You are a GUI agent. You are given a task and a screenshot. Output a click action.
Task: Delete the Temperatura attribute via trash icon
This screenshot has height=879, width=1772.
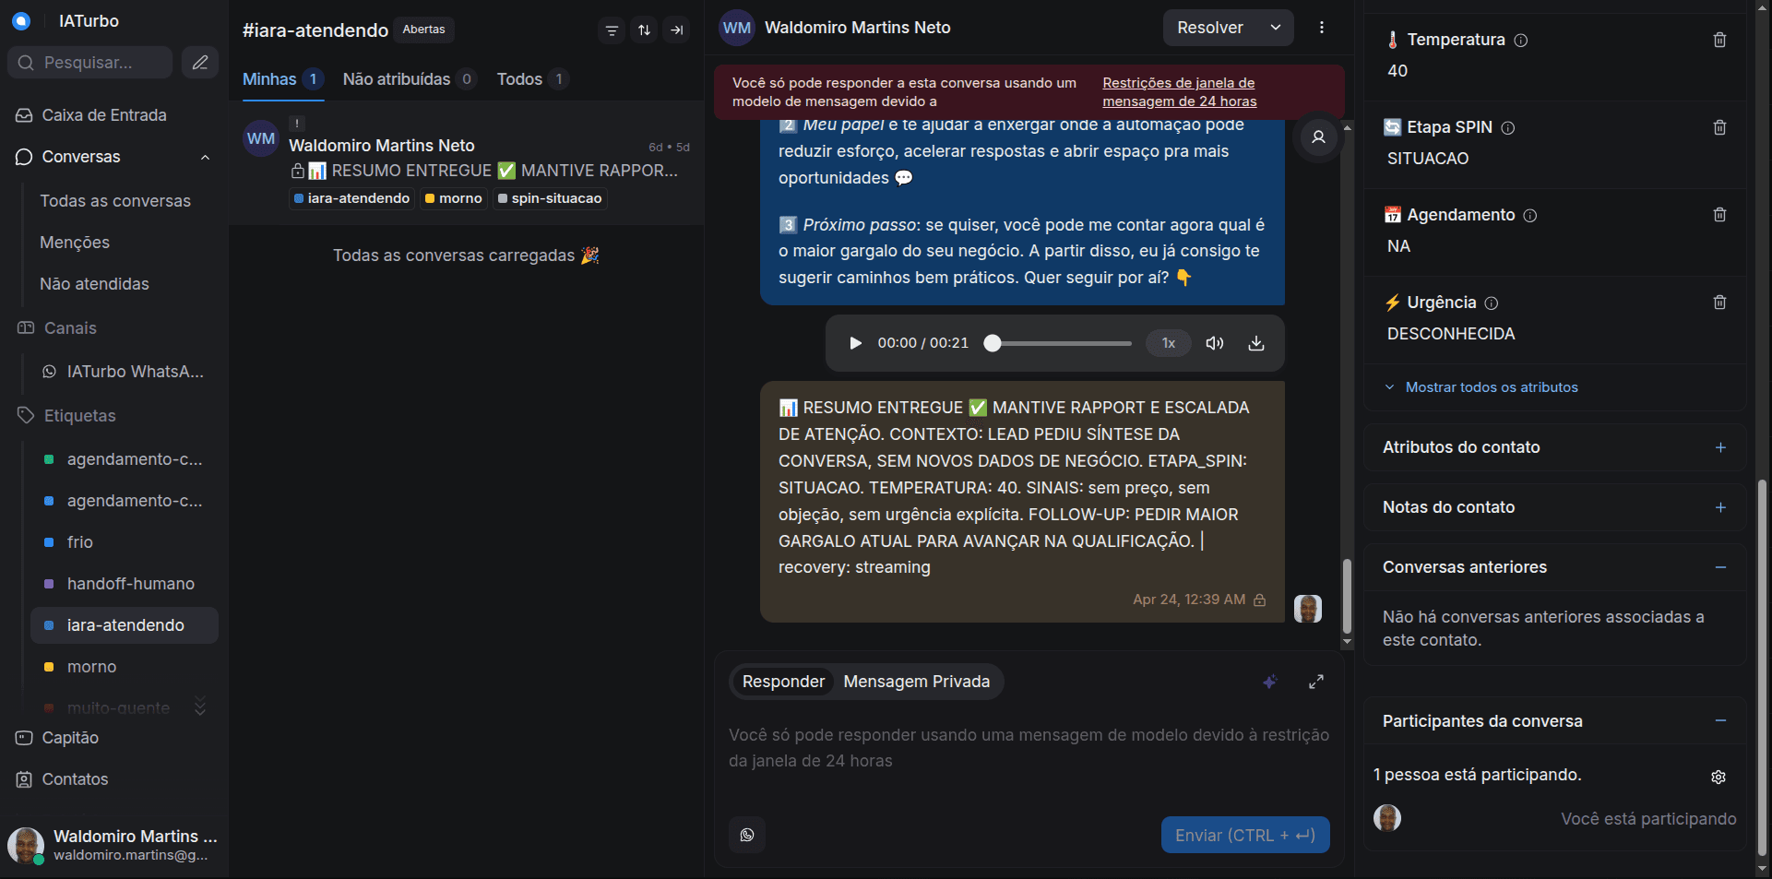point(1718,39)
